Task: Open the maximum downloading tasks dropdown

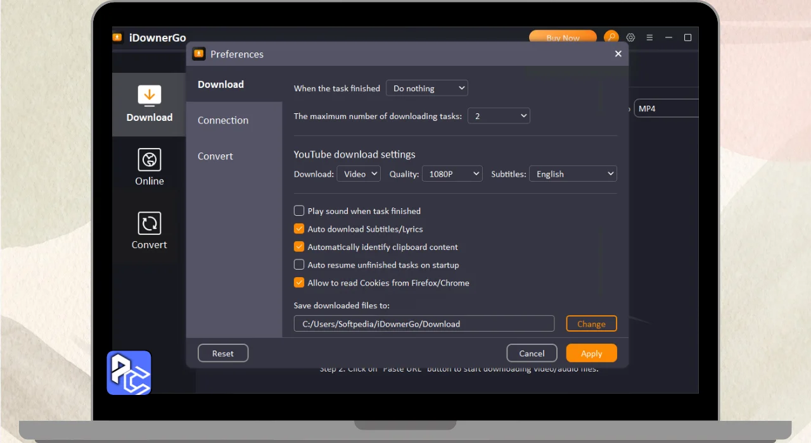Action: (x=499, y=116)
